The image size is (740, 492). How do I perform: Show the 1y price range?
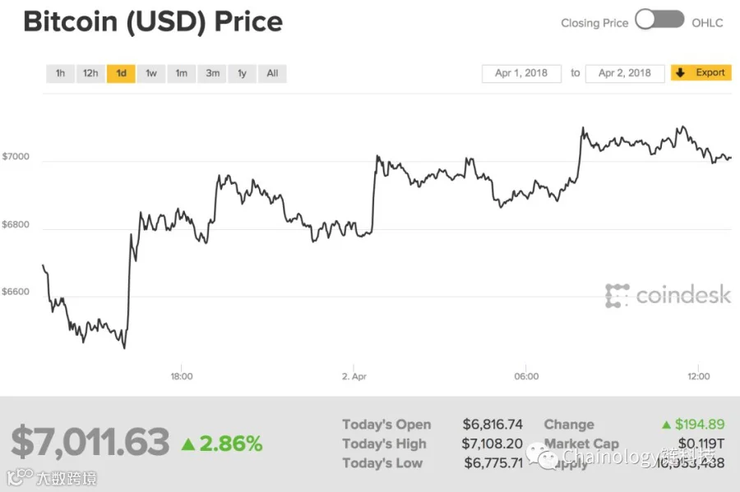click(242, 74)
